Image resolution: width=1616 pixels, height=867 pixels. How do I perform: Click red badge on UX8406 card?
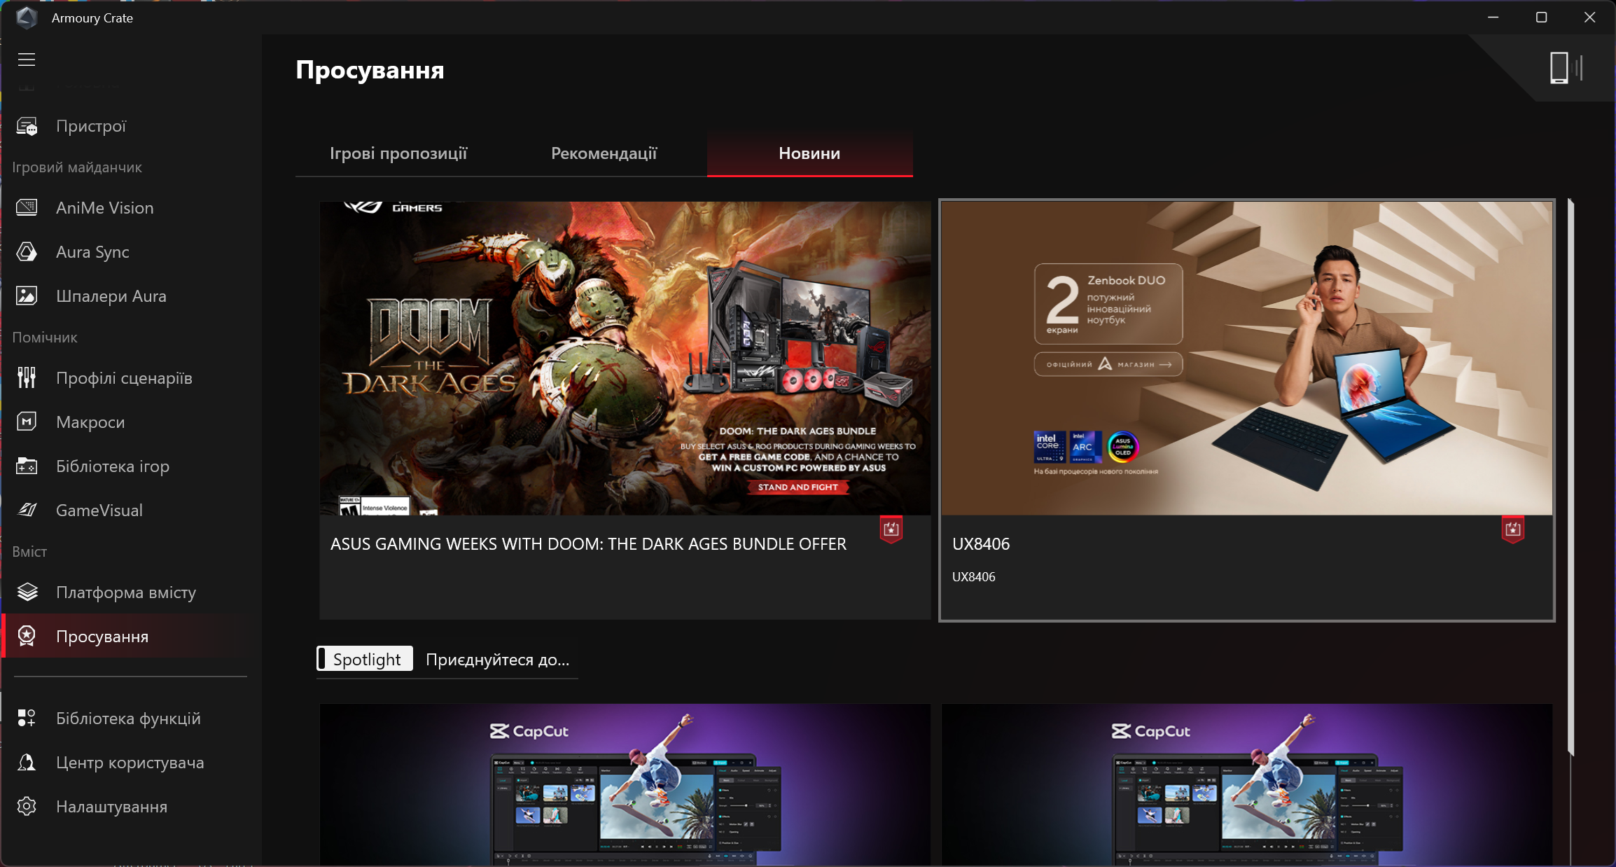pos(1512,529)
